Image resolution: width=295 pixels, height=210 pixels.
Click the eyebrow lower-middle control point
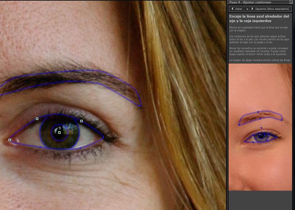69,82
